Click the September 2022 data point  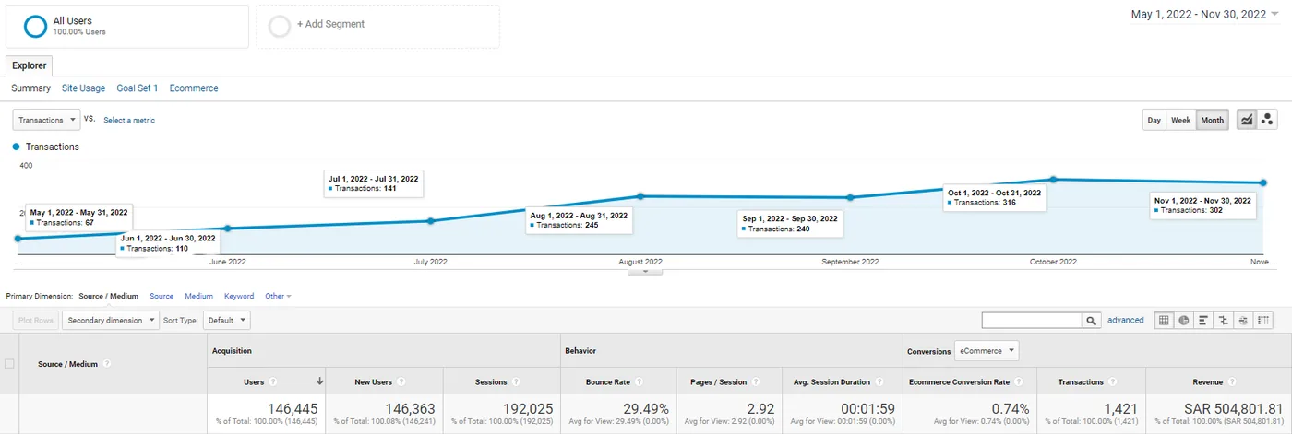click(850, 197)
